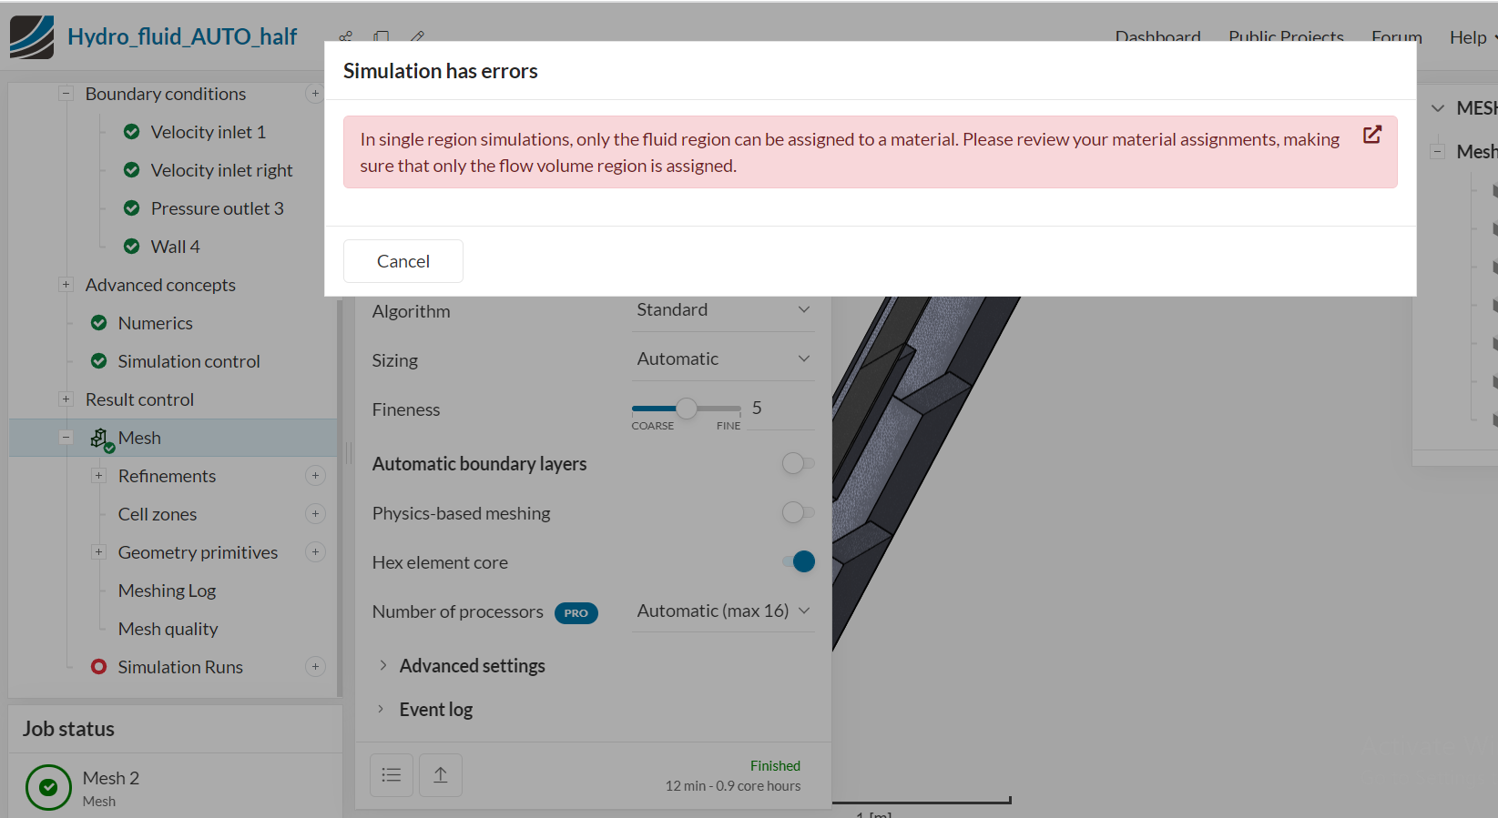Screen dimensions: 1498x818
Task: Click the Fineness slider handle
Action: point(687,409)
